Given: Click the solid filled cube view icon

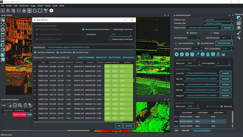Looking at the screenshot, I should click(3, 55).
